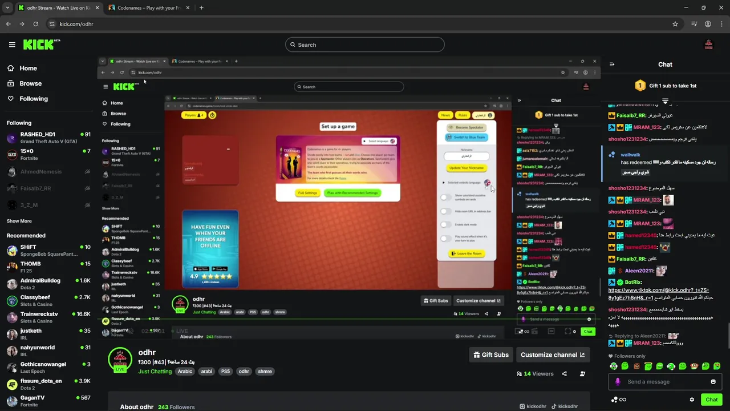Click the share icon next to Viewers
730x411 pixels.
[564, 374]
